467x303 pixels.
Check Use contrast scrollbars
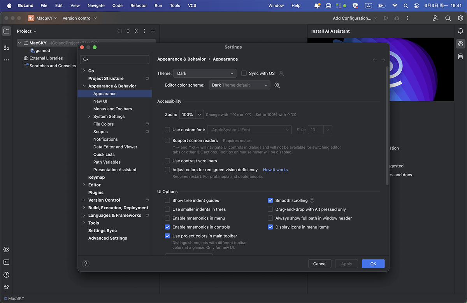pyautogui.click(x=167, y=161)
